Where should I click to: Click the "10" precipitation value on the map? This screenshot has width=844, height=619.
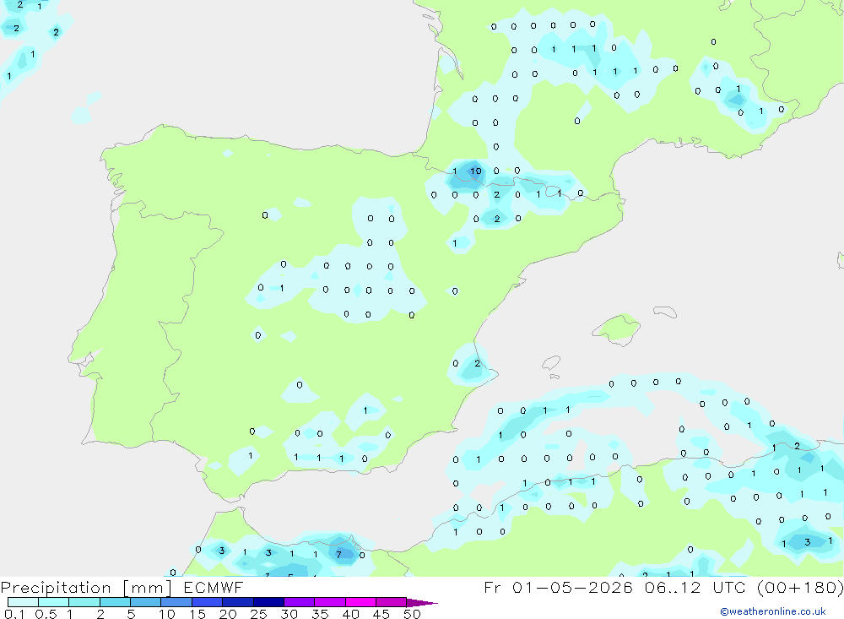point(475,171)
